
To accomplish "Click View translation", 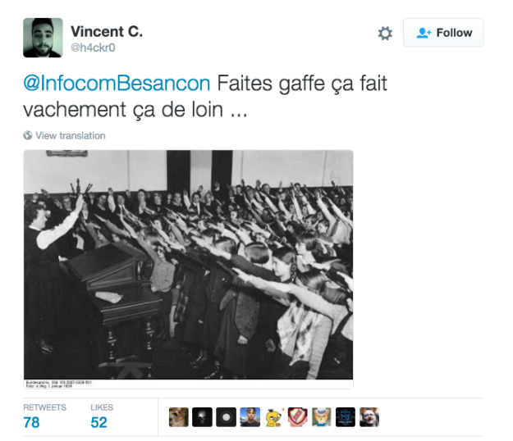I will [x=71, y=135].
